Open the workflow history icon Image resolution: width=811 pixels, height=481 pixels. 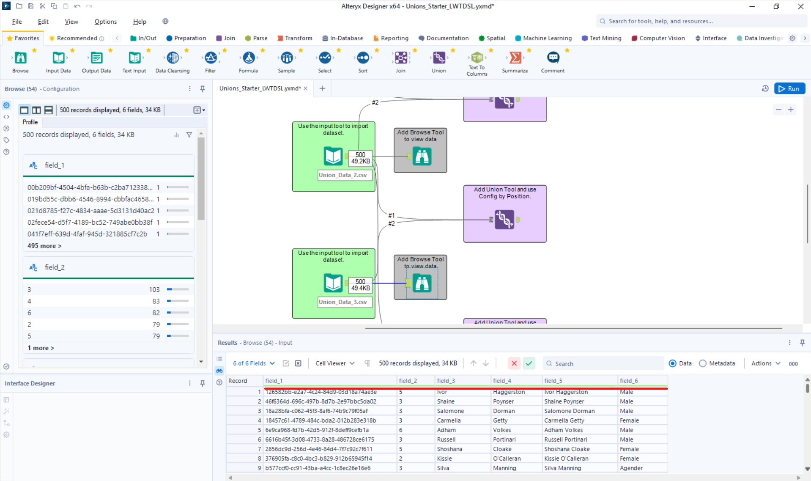765,89
